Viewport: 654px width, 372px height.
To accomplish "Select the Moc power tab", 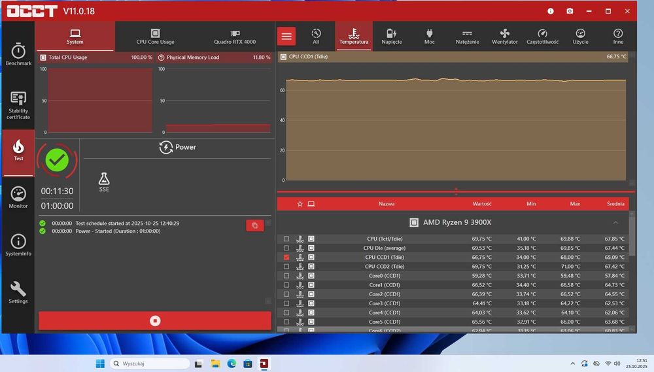I will click(x=429, y=36).
